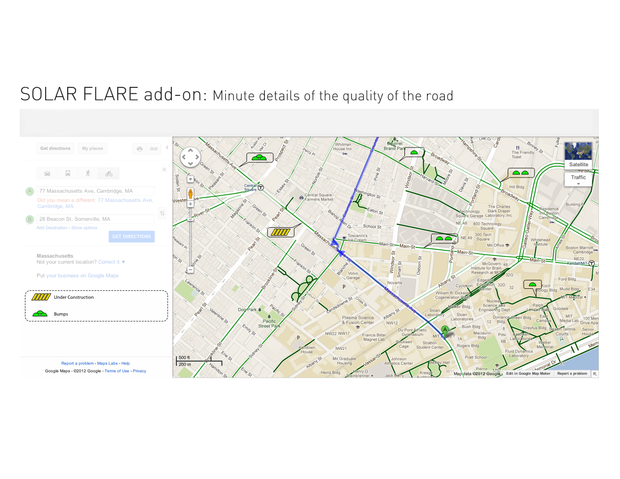
Task: Click the Under Construction legend icon
Action: point(41,297)
